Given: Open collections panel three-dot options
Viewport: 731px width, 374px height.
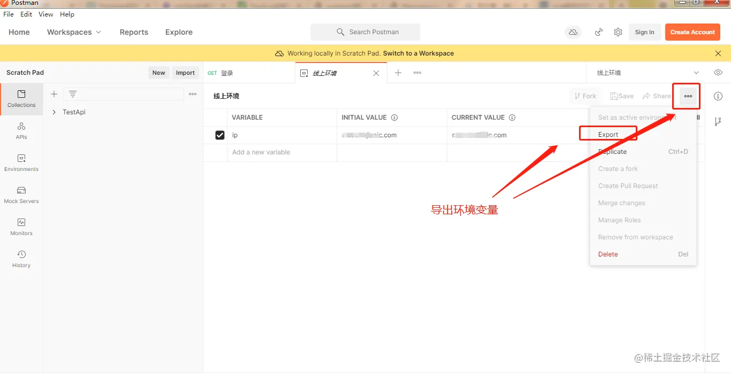Looking at the screenshot, I should 193,94.
